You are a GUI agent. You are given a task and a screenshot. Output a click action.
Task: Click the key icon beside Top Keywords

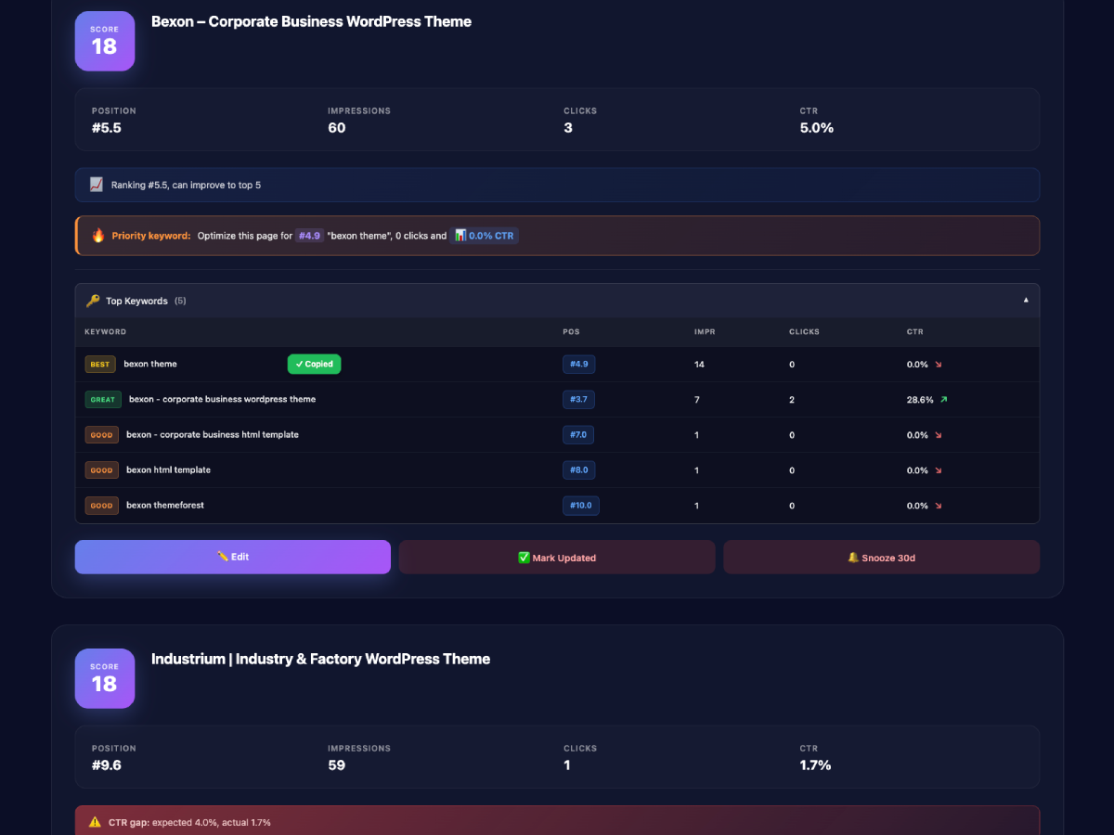click(93, 301)
